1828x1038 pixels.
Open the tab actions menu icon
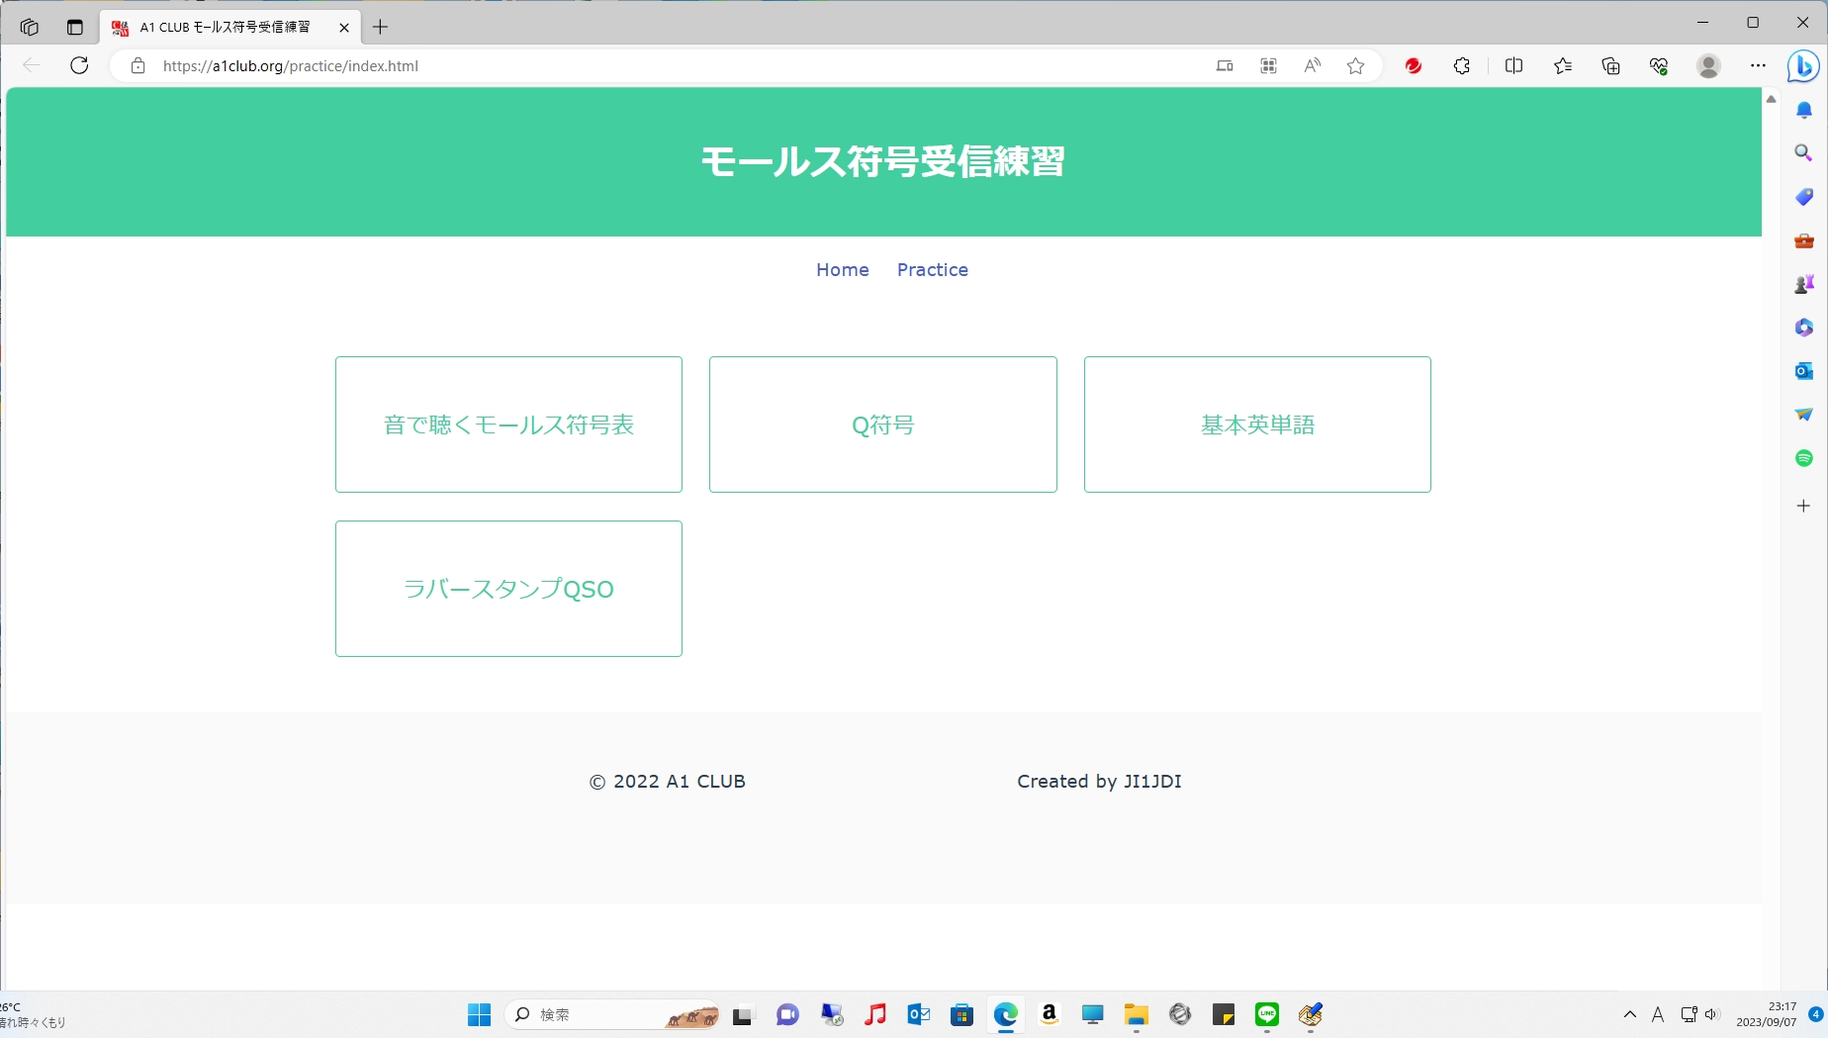75,27
